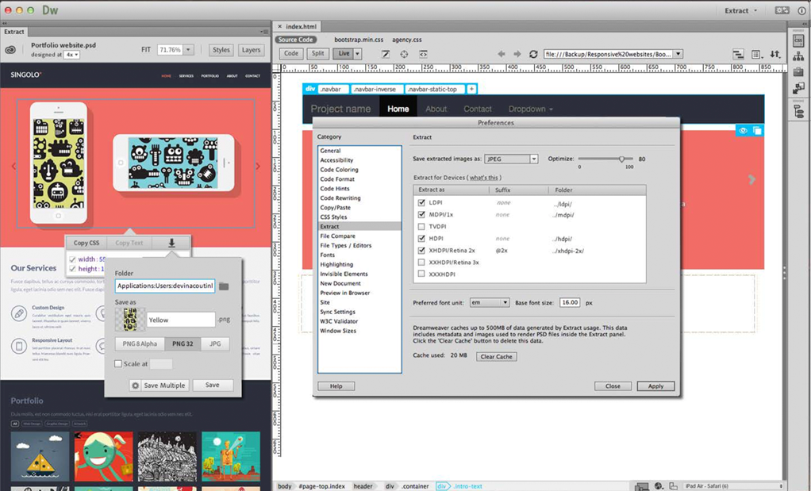Select the Layers tab in Extract

(251, 50)
